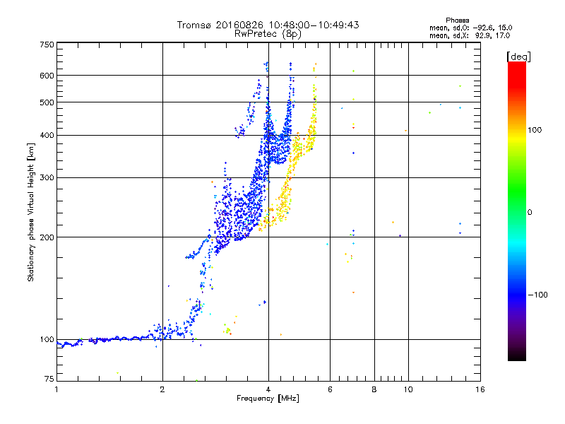This screenshot has height=424, width=565.
Task: Click the y-axis label '300'
Action: (47, 178)
